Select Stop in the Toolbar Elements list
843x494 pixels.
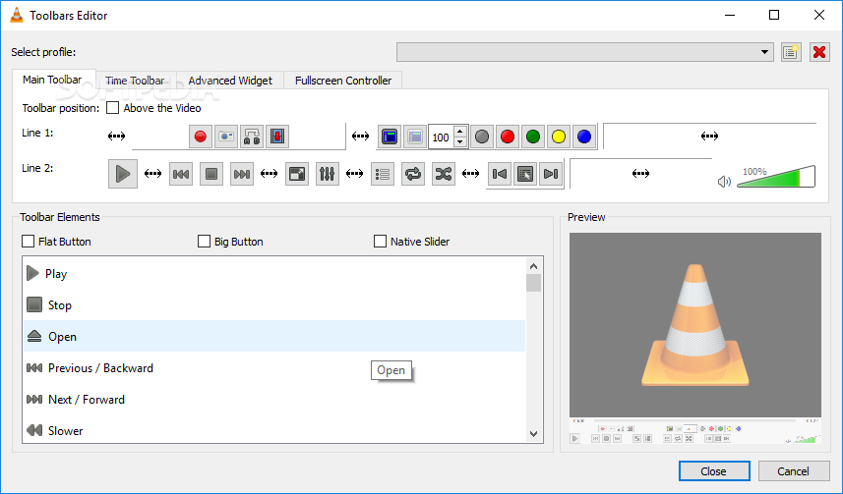(x=274, y=305)
